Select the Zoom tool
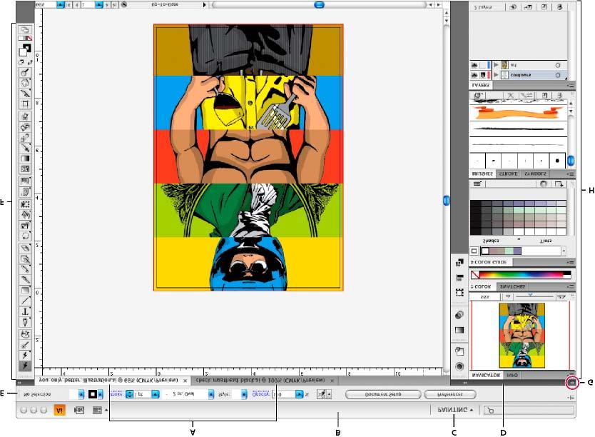This screenshot has height=437, width=595. coord(25,72)
